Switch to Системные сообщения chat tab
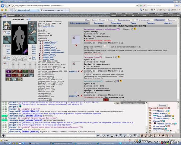The height and width of the screenshot is (145, 181). [132, 103]
